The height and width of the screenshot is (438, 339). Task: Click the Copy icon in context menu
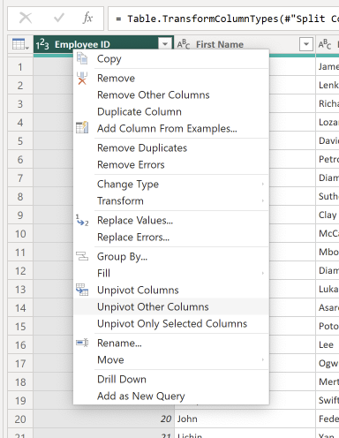pyautogui.click(x=82, y=58)
